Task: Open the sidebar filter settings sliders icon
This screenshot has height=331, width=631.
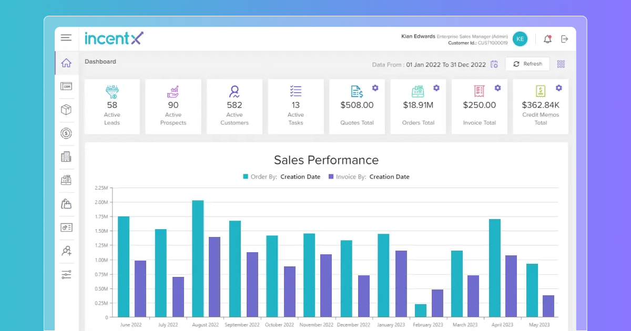Action: (66, 274)
